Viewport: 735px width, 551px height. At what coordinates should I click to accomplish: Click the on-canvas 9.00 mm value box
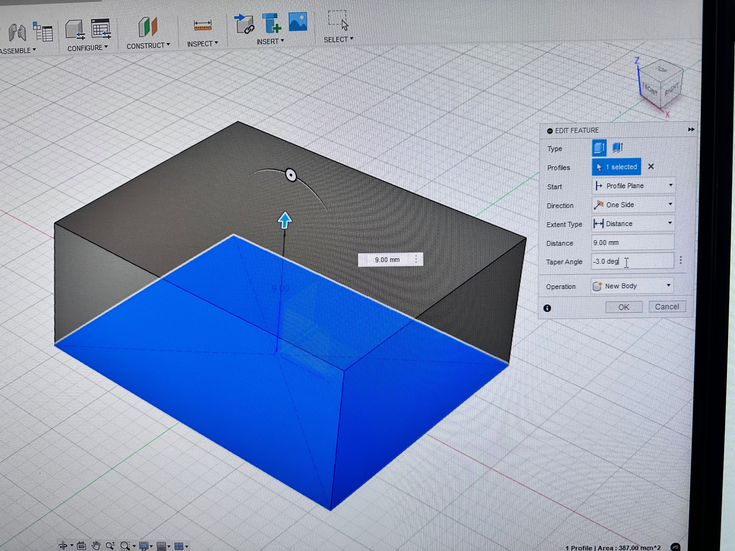pos(390,259)
